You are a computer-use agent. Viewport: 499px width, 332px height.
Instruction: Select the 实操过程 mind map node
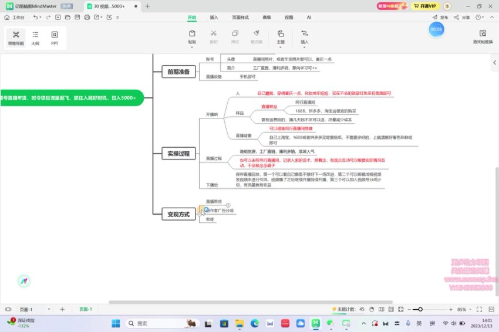click(x=178, y=154)
